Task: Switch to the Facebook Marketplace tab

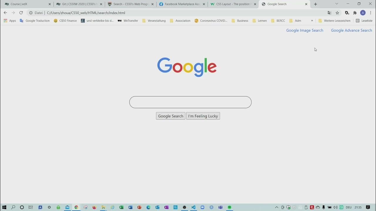Action: click(182, 4)
